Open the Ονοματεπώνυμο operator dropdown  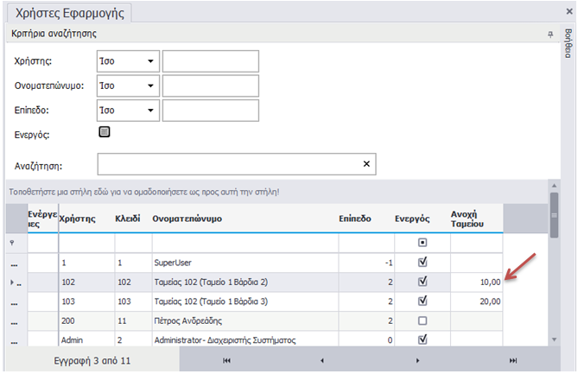coord(150,86)
